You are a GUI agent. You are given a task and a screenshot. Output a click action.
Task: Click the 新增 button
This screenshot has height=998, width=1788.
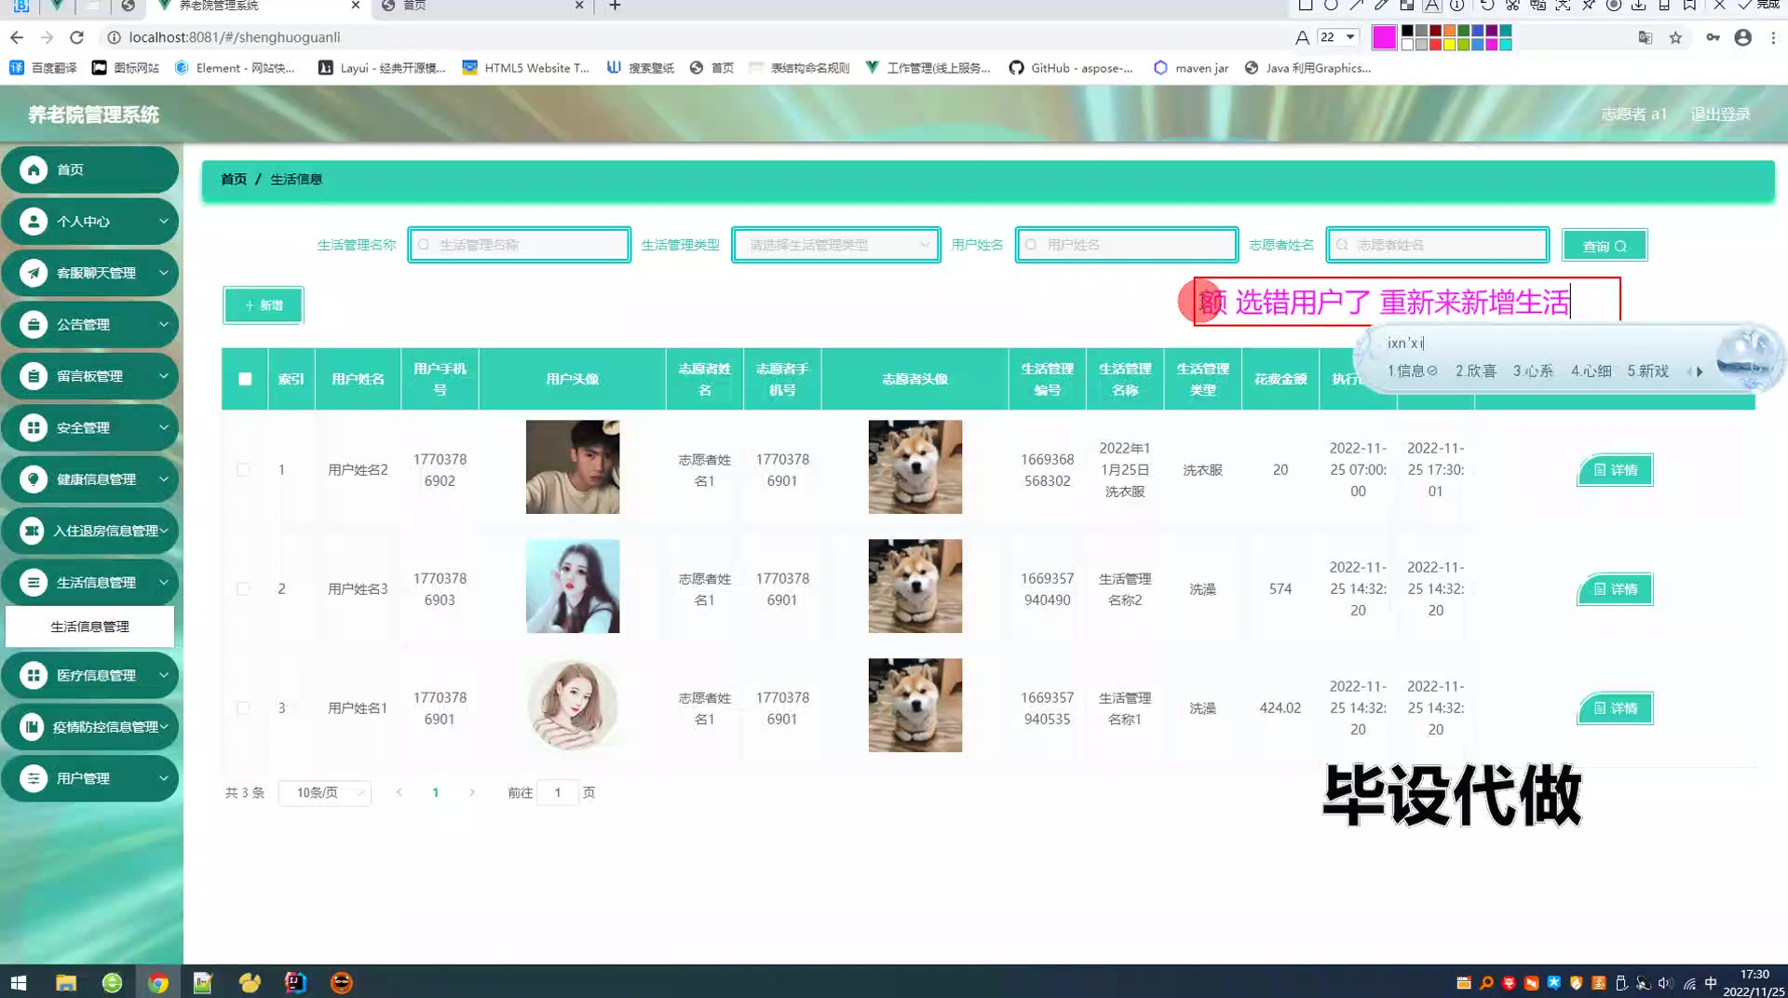click(264, 305)
